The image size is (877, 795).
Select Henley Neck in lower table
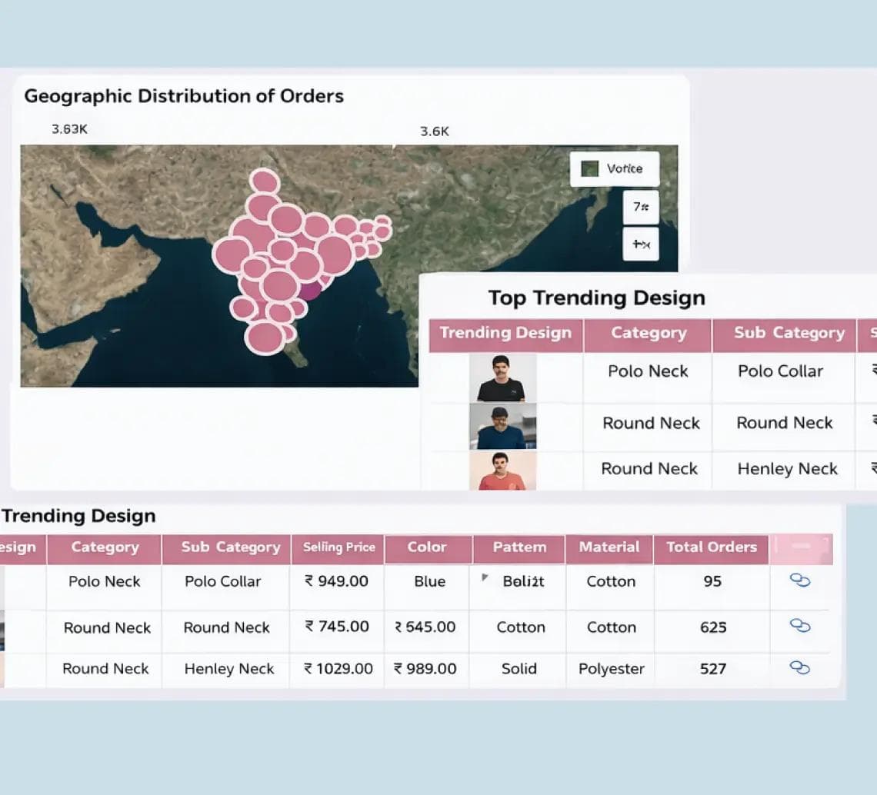(x=228, y=669)
